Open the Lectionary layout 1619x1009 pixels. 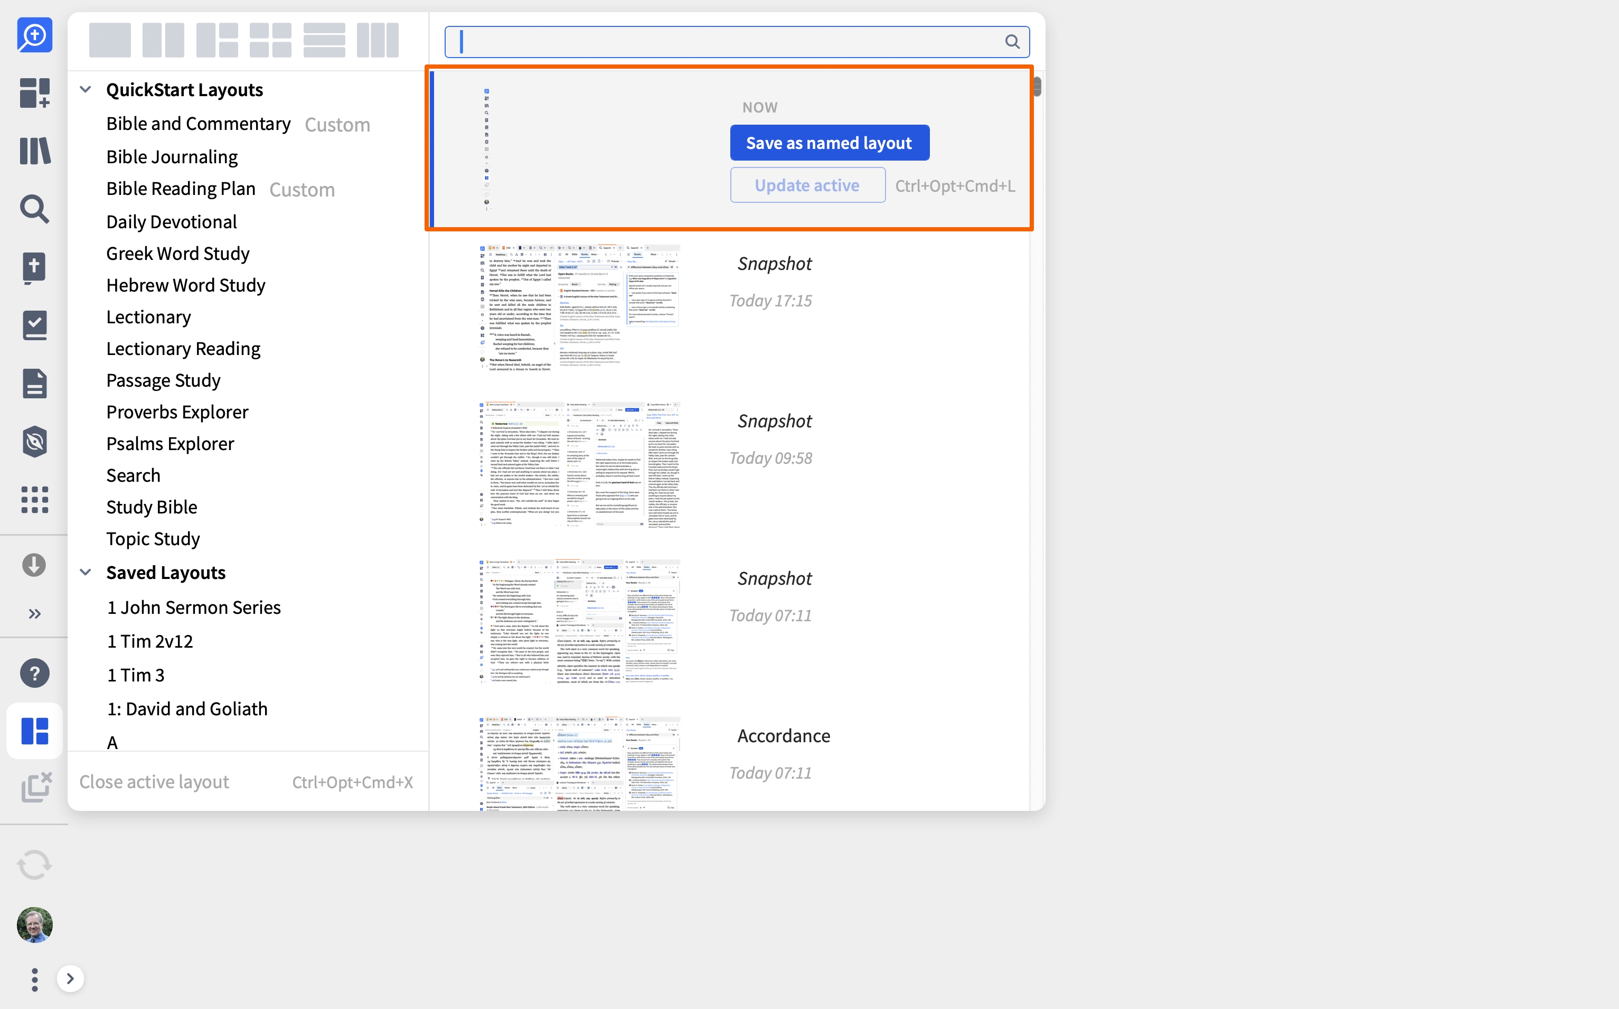pos(149,317)
